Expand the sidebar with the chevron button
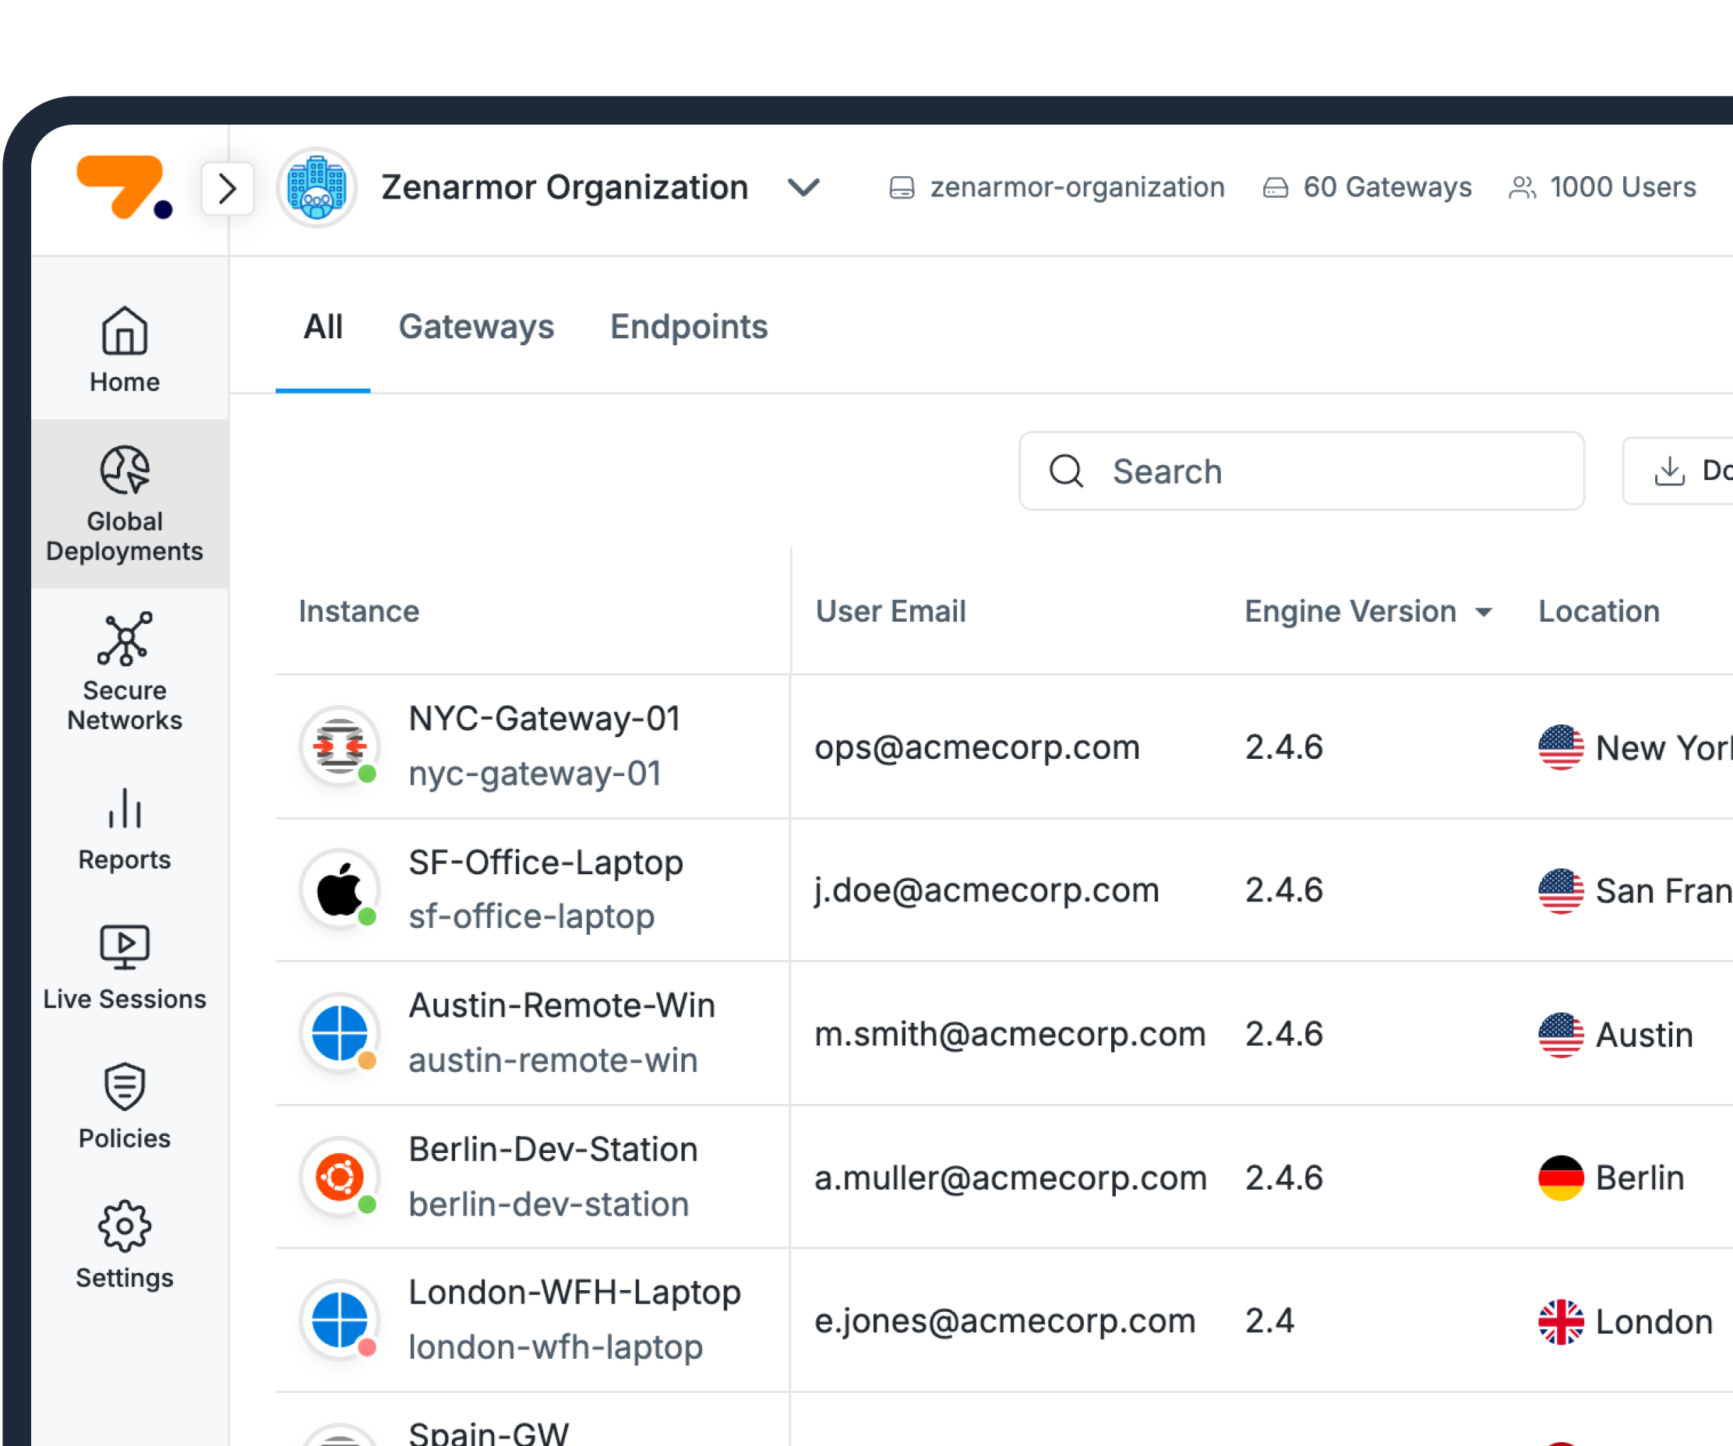The width and height of the screenshot is (1733, 1446). coord(228,189)
